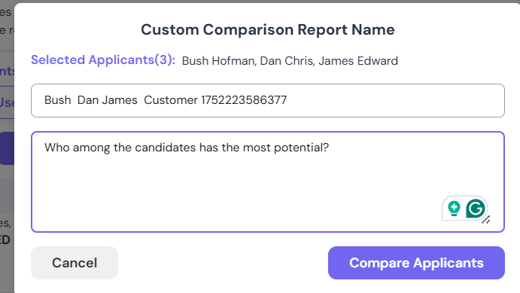Focus the report name input field

pyautogui.click(x=268, y=100)
